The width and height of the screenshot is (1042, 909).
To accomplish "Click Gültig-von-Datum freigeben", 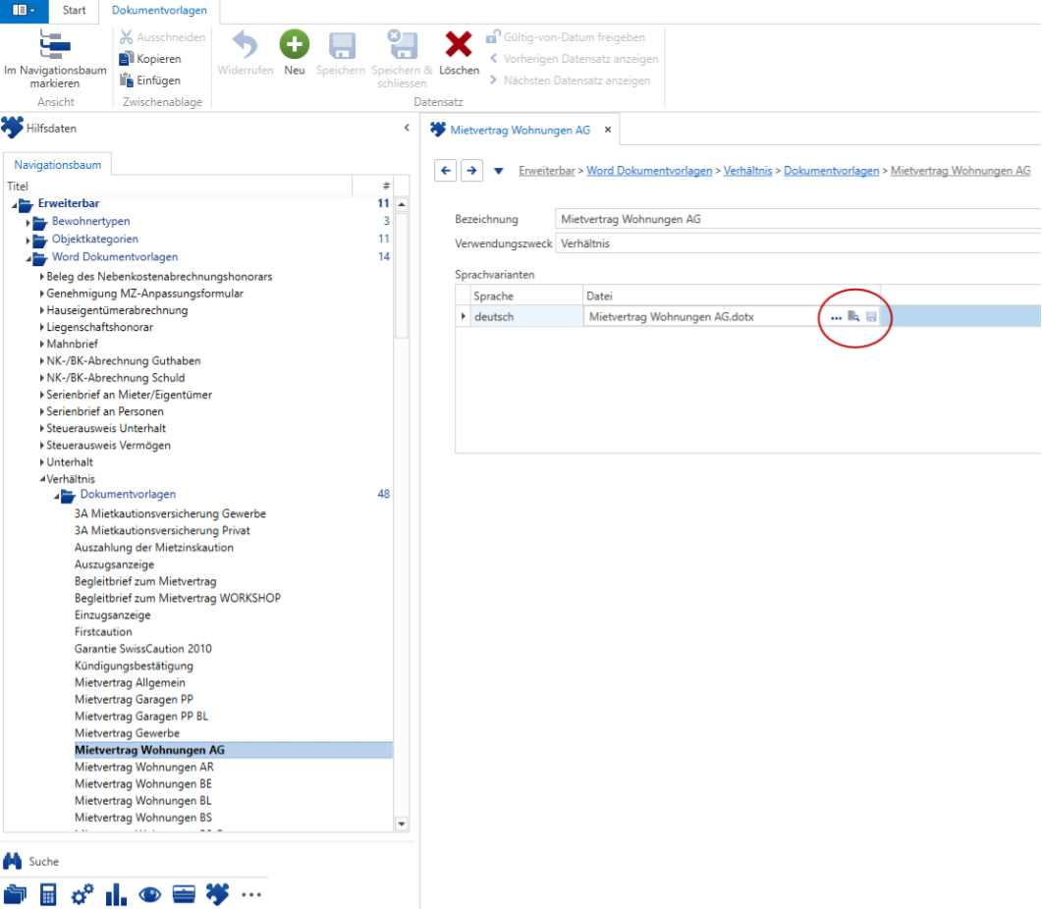I will 566,37.
